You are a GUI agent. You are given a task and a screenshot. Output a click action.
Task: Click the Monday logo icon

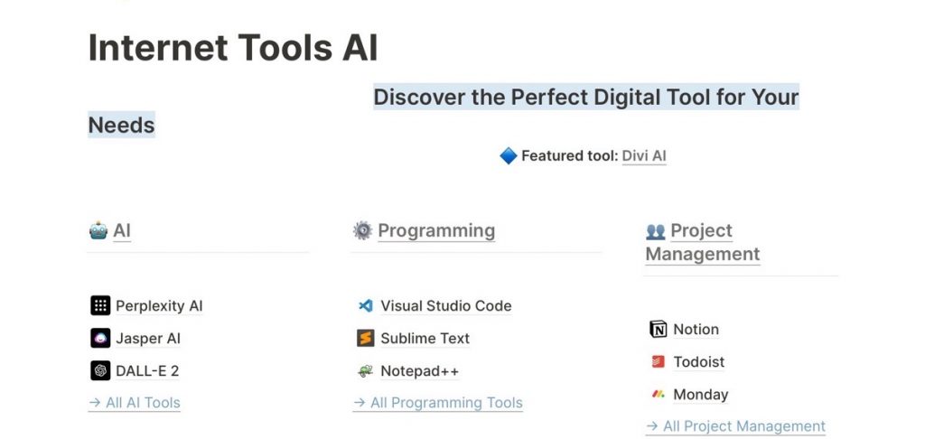[x=658, y=394]
